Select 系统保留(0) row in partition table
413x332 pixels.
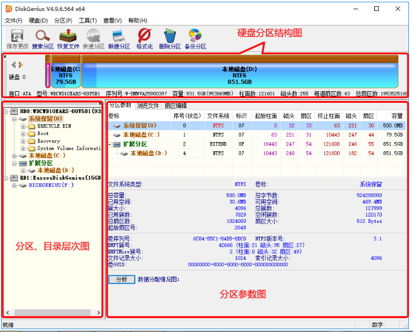tap(257, 126)
